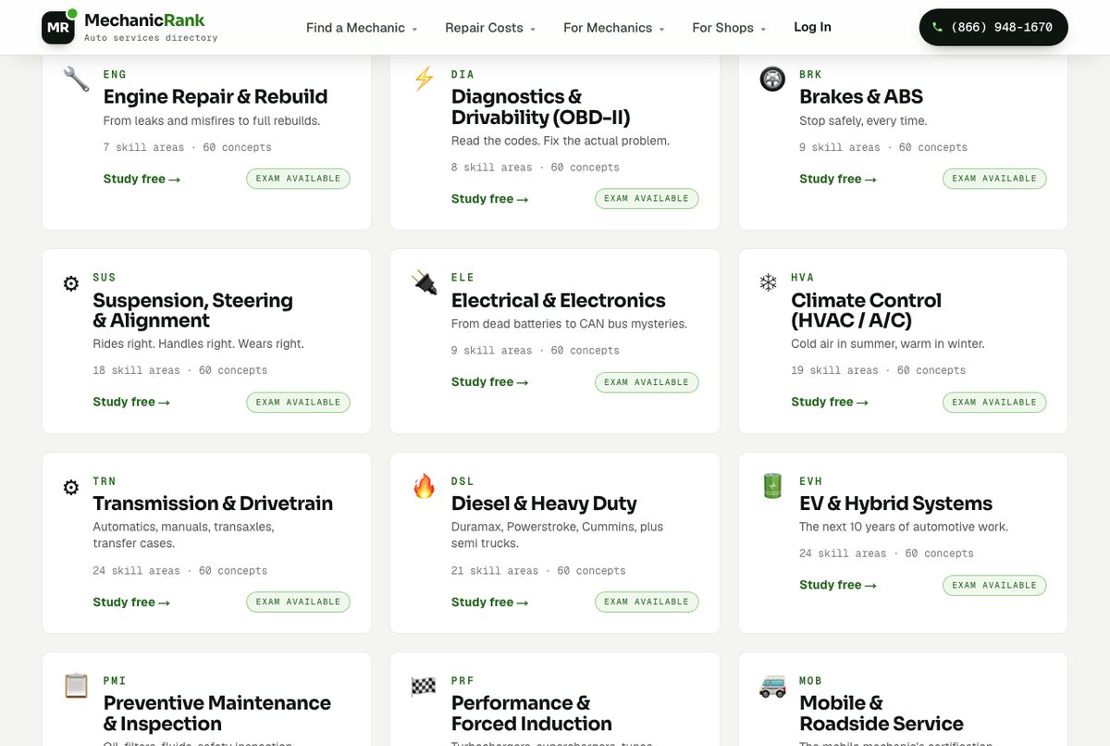Image resolution: width=1110 pixels, height=746 pixels.
Task: Click the text 'Cold air in summer, warm in winter.'
Action: pos(888,344)
